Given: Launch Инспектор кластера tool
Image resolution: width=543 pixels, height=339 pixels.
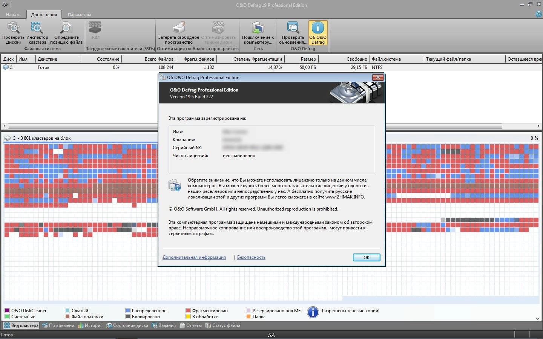Looking at the screenshot, I should coord(37,33).
